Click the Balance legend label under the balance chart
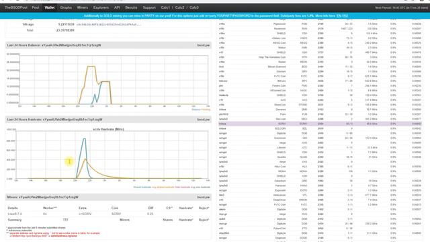The image size is (430, 242). 196,110
